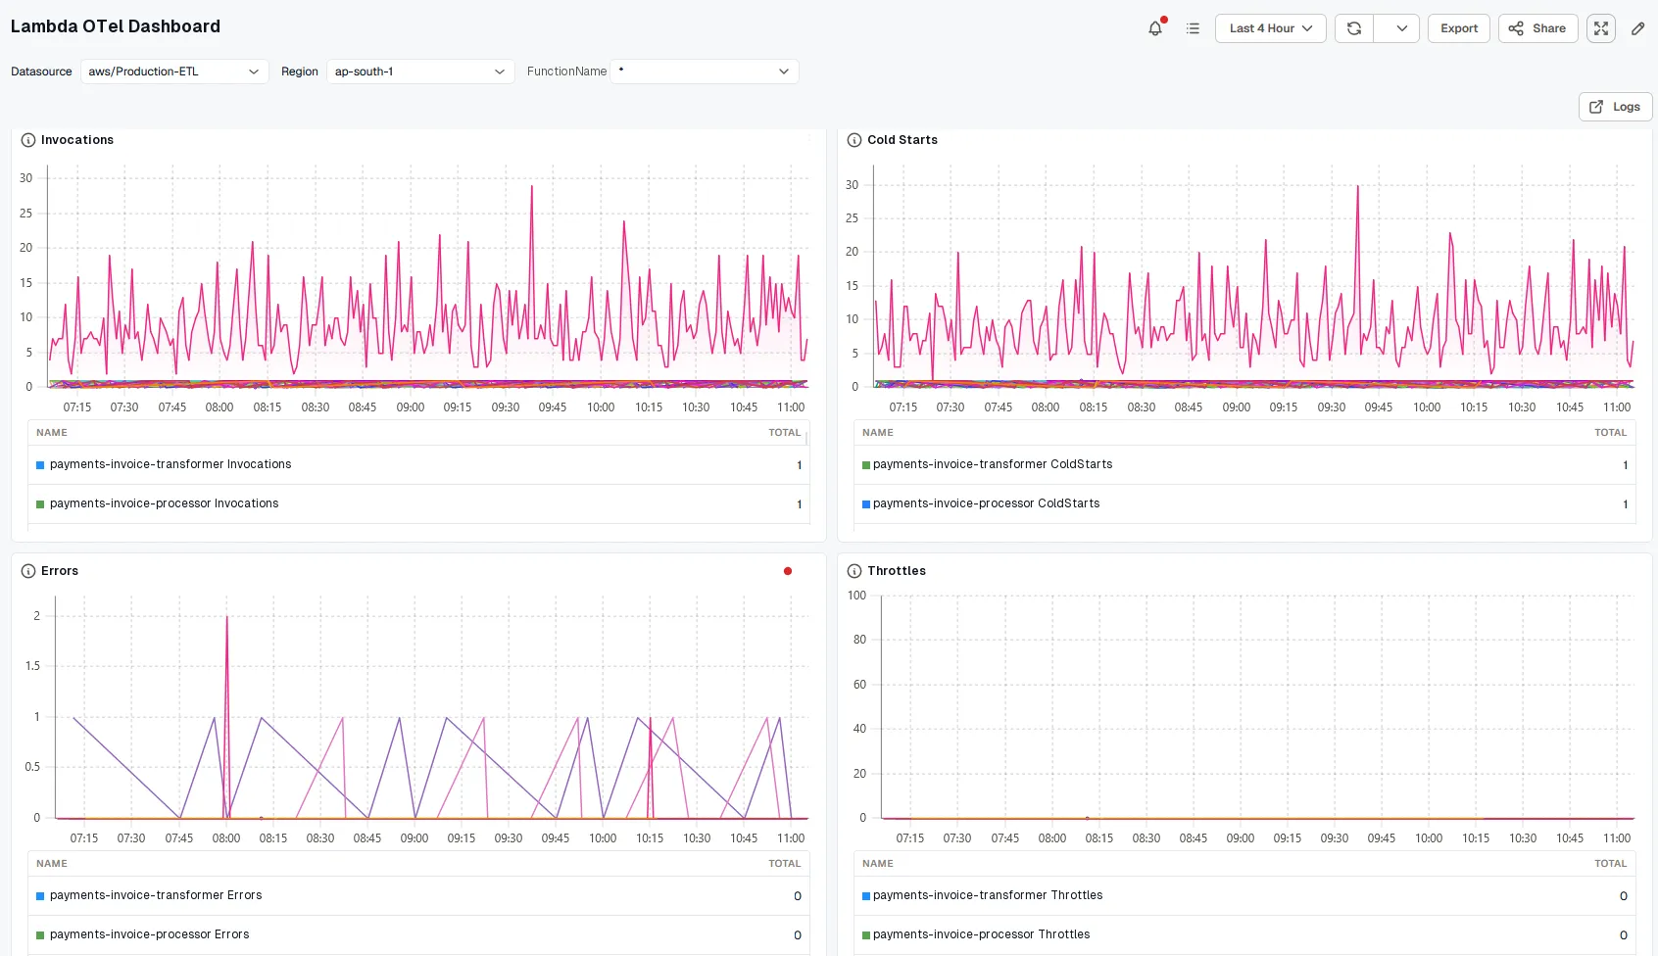Show info for the Errors panel
The image size is (1658, 956).
tap(28, 571)
